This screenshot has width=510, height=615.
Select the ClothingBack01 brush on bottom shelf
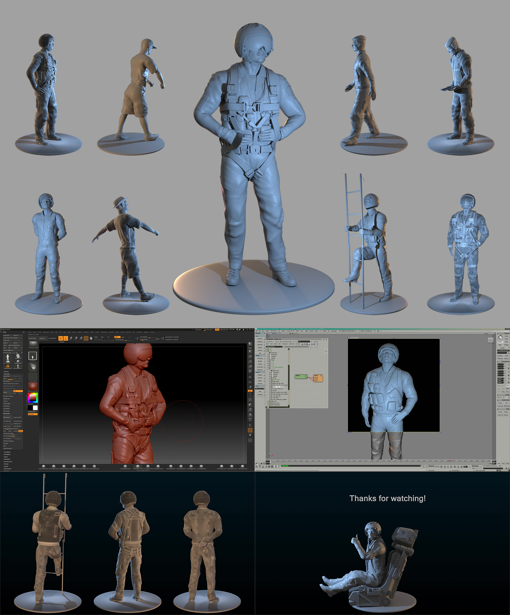(171, 467)
